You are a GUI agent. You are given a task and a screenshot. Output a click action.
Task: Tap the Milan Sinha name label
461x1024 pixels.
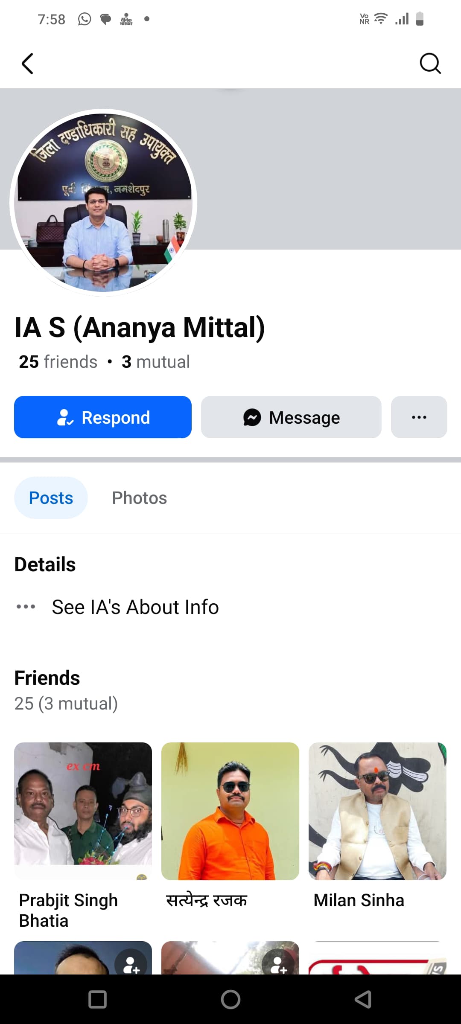(359, 900)
